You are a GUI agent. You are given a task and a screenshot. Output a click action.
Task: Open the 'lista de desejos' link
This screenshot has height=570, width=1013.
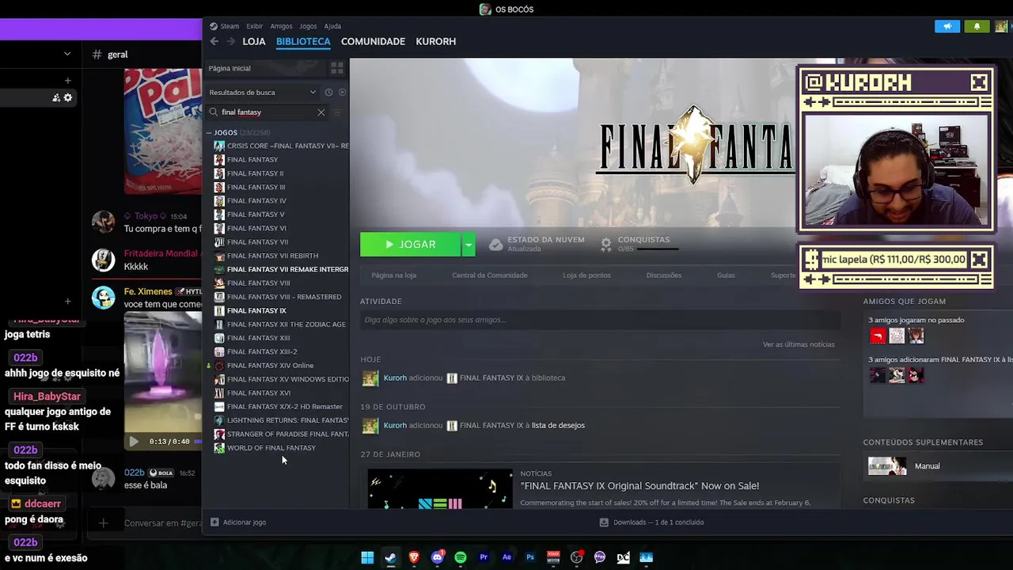tap(558, 425)
